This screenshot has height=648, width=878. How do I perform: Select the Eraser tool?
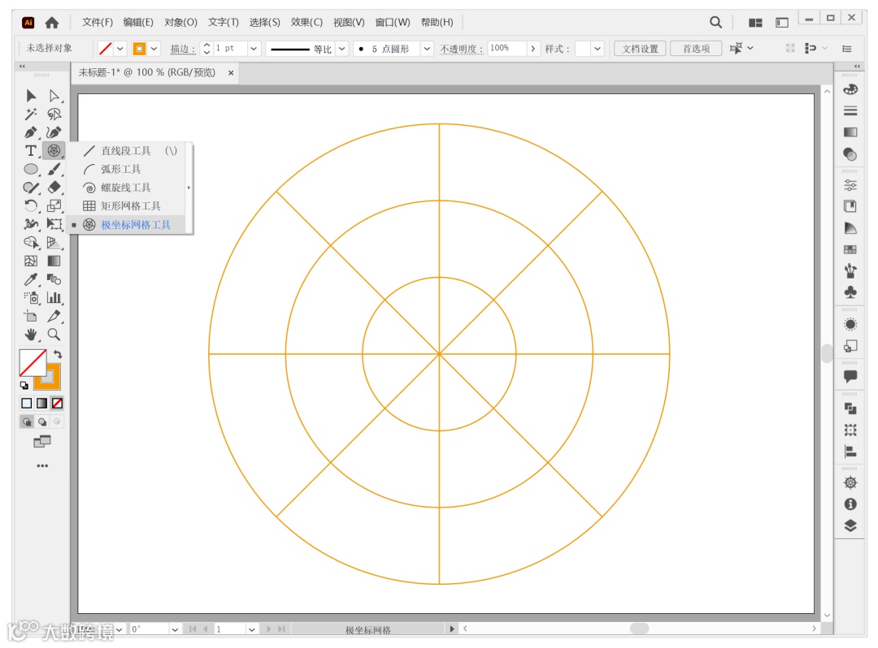pos(54,188)
